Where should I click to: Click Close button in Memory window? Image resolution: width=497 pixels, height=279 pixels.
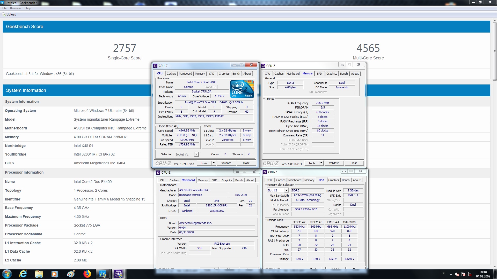(x=354, y=163)
